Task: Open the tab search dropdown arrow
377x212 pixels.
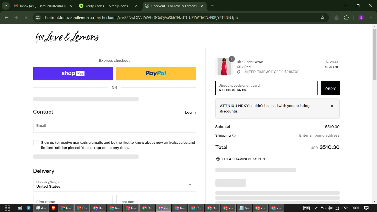Action: click(x=6, y=6)
